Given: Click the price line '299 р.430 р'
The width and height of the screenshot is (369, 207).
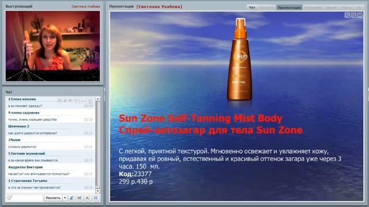Looking at the screenshot, I should tap(136, 182).
